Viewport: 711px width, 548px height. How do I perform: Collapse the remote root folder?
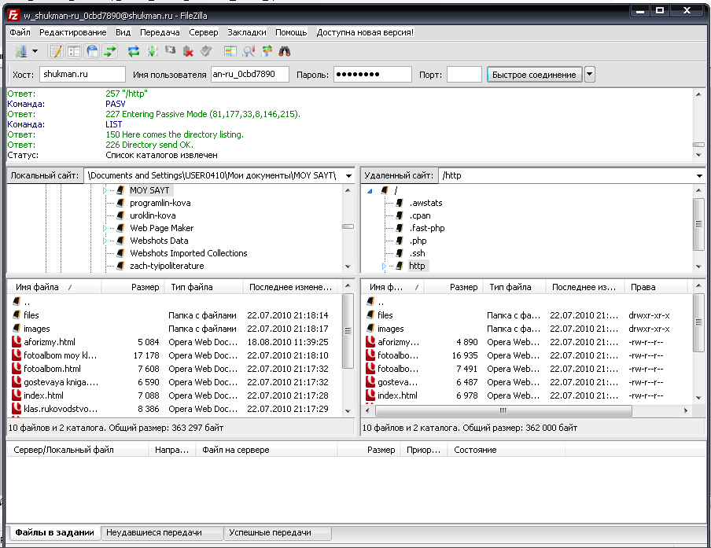(370, 191)
